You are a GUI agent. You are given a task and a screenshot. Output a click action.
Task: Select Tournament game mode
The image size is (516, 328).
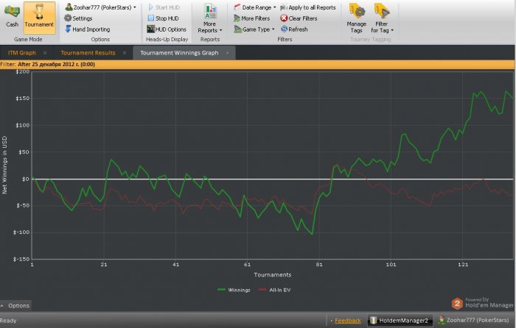39,15
